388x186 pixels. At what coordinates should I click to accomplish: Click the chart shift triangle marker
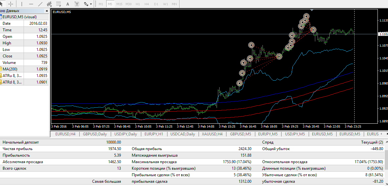[312, 10]
